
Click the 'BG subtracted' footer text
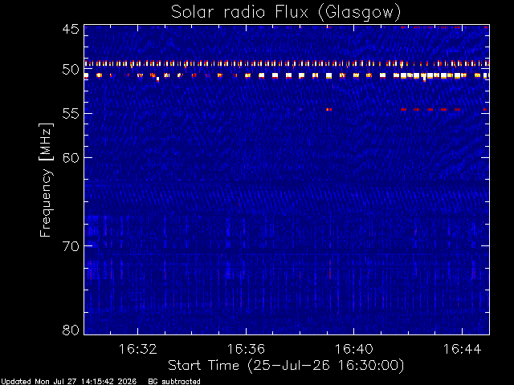(174, 382)
